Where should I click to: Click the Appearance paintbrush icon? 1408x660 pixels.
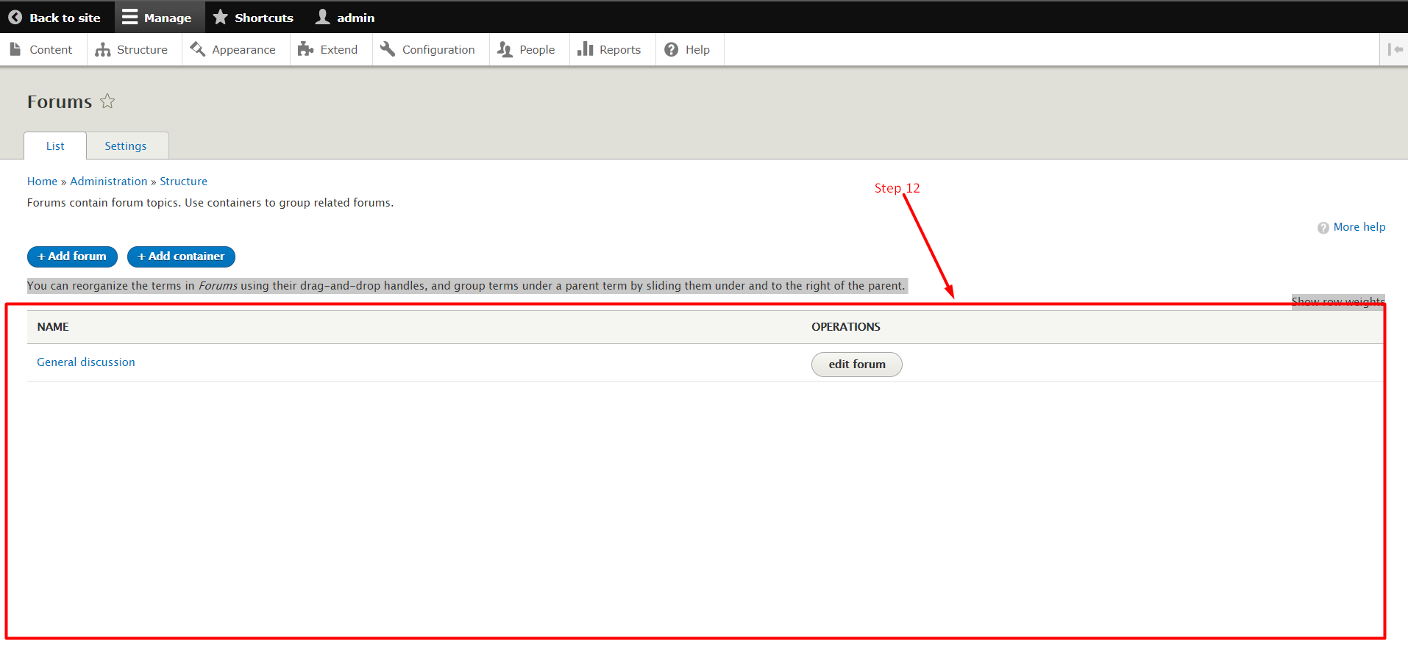click(x=197, y=49)
